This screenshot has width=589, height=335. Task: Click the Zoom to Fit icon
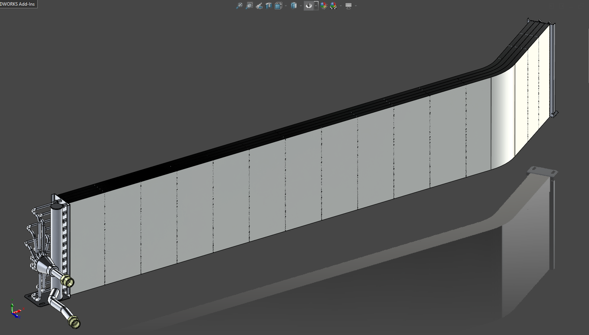tap(239, 6)
